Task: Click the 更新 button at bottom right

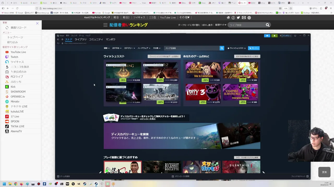Action: (x=324, y=172)
